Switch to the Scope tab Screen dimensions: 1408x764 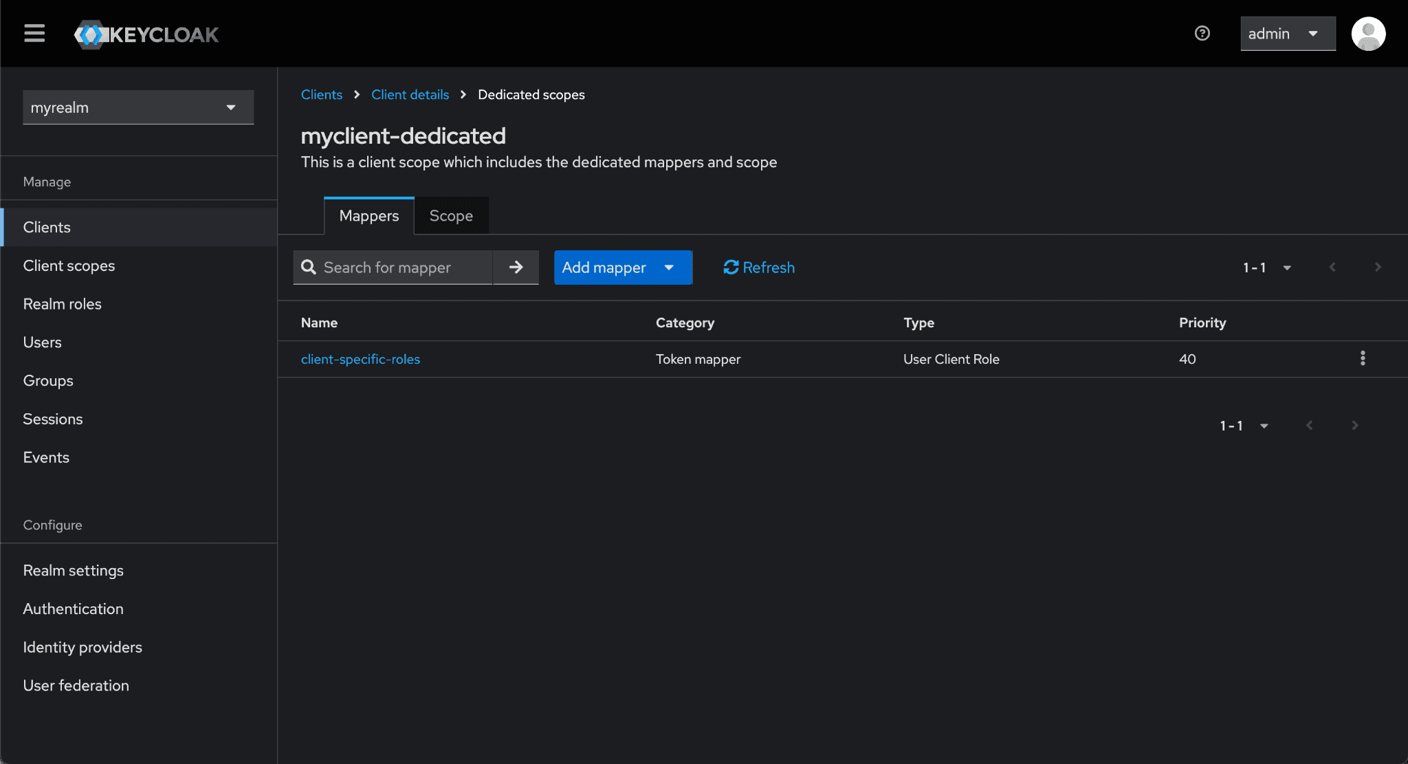pyautogui.click(x=451, y=216)
